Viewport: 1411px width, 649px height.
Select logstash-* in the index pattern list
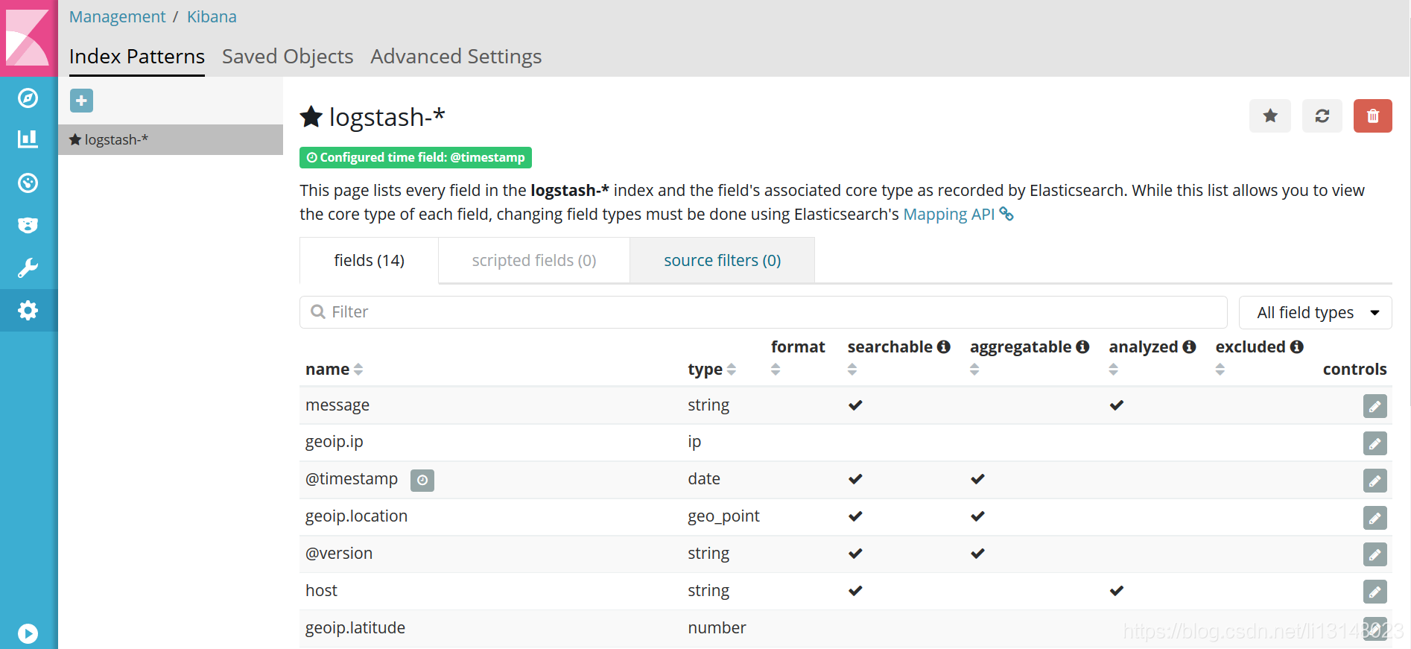pyautogui.click(x=171, y=139)
